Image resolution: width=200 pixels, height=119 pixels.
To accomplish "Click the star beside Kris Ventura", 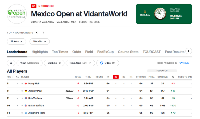I will (22, 98).
